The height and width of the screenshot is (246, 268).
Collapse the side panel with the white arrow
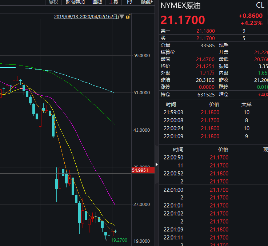coord(157,164)
